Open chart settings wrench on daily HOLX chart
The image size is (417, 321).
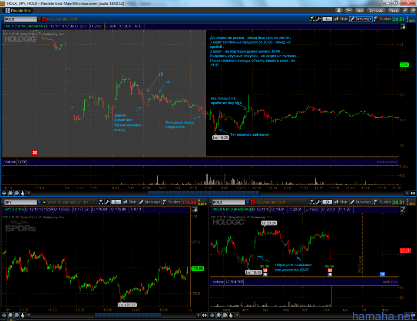coord(318,202)
